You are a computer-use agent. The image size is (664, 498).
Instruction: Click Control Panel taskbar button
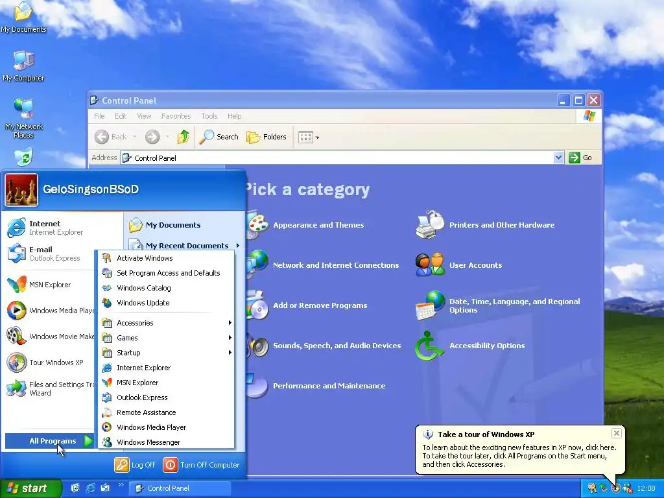180,488
